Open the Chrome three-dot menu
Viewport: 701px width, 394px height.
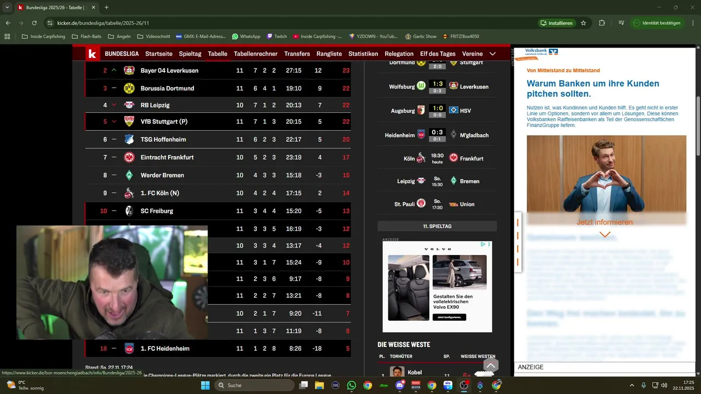click(692, 23)
